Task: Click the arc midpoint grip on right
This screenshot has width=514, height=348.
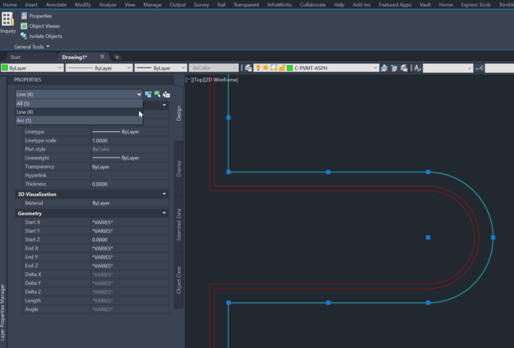Action: tap(493, 237)
